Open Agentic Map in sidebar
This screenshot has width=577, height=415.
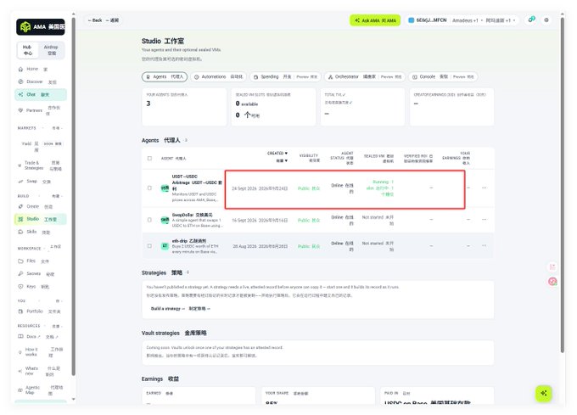41,390
